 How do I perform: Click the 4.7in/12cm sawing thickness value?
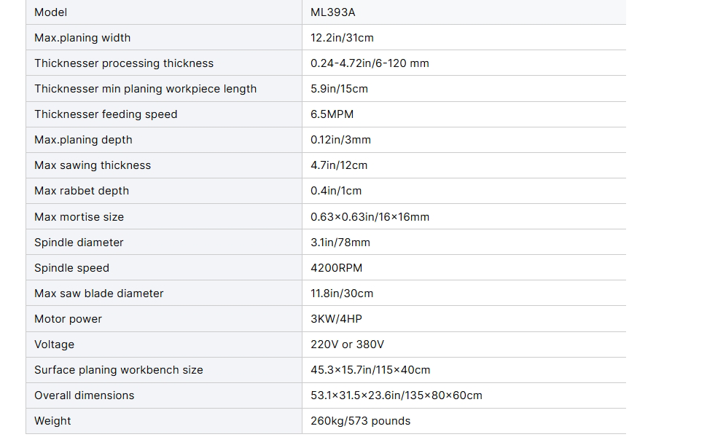point(339,165)
